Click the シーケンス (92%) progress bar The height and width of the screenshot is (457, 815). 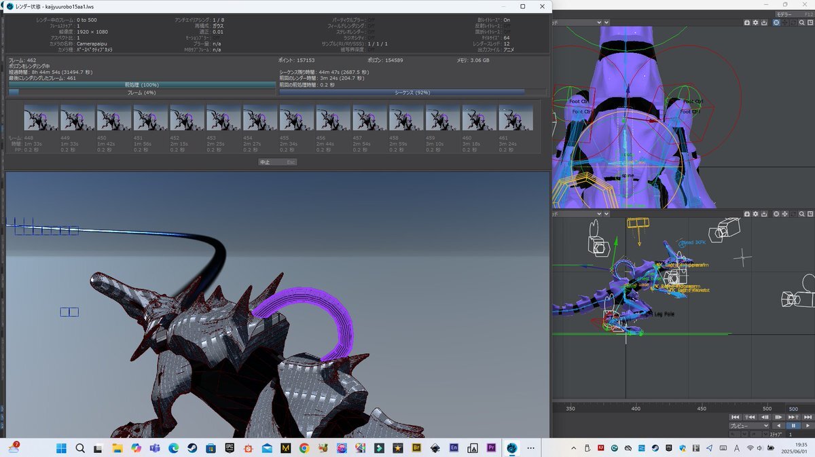coord(412,92)
